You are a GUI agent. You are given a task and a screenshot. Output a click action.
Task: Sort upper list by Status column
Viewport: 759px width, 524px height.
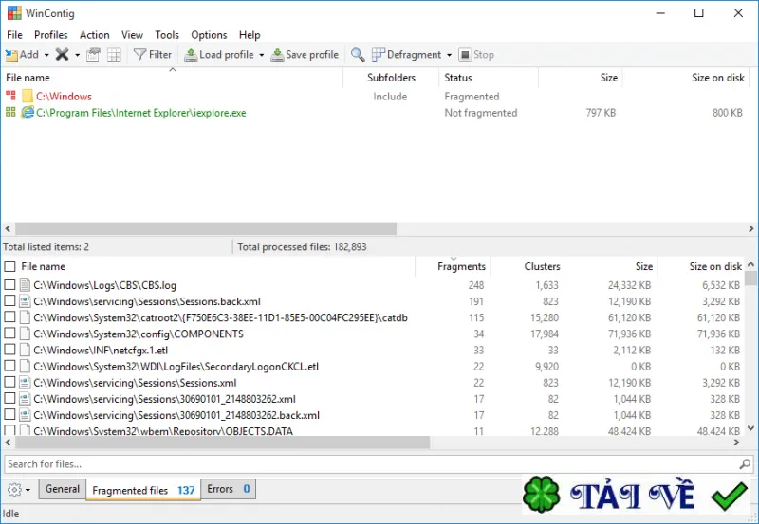pos(489,78)
